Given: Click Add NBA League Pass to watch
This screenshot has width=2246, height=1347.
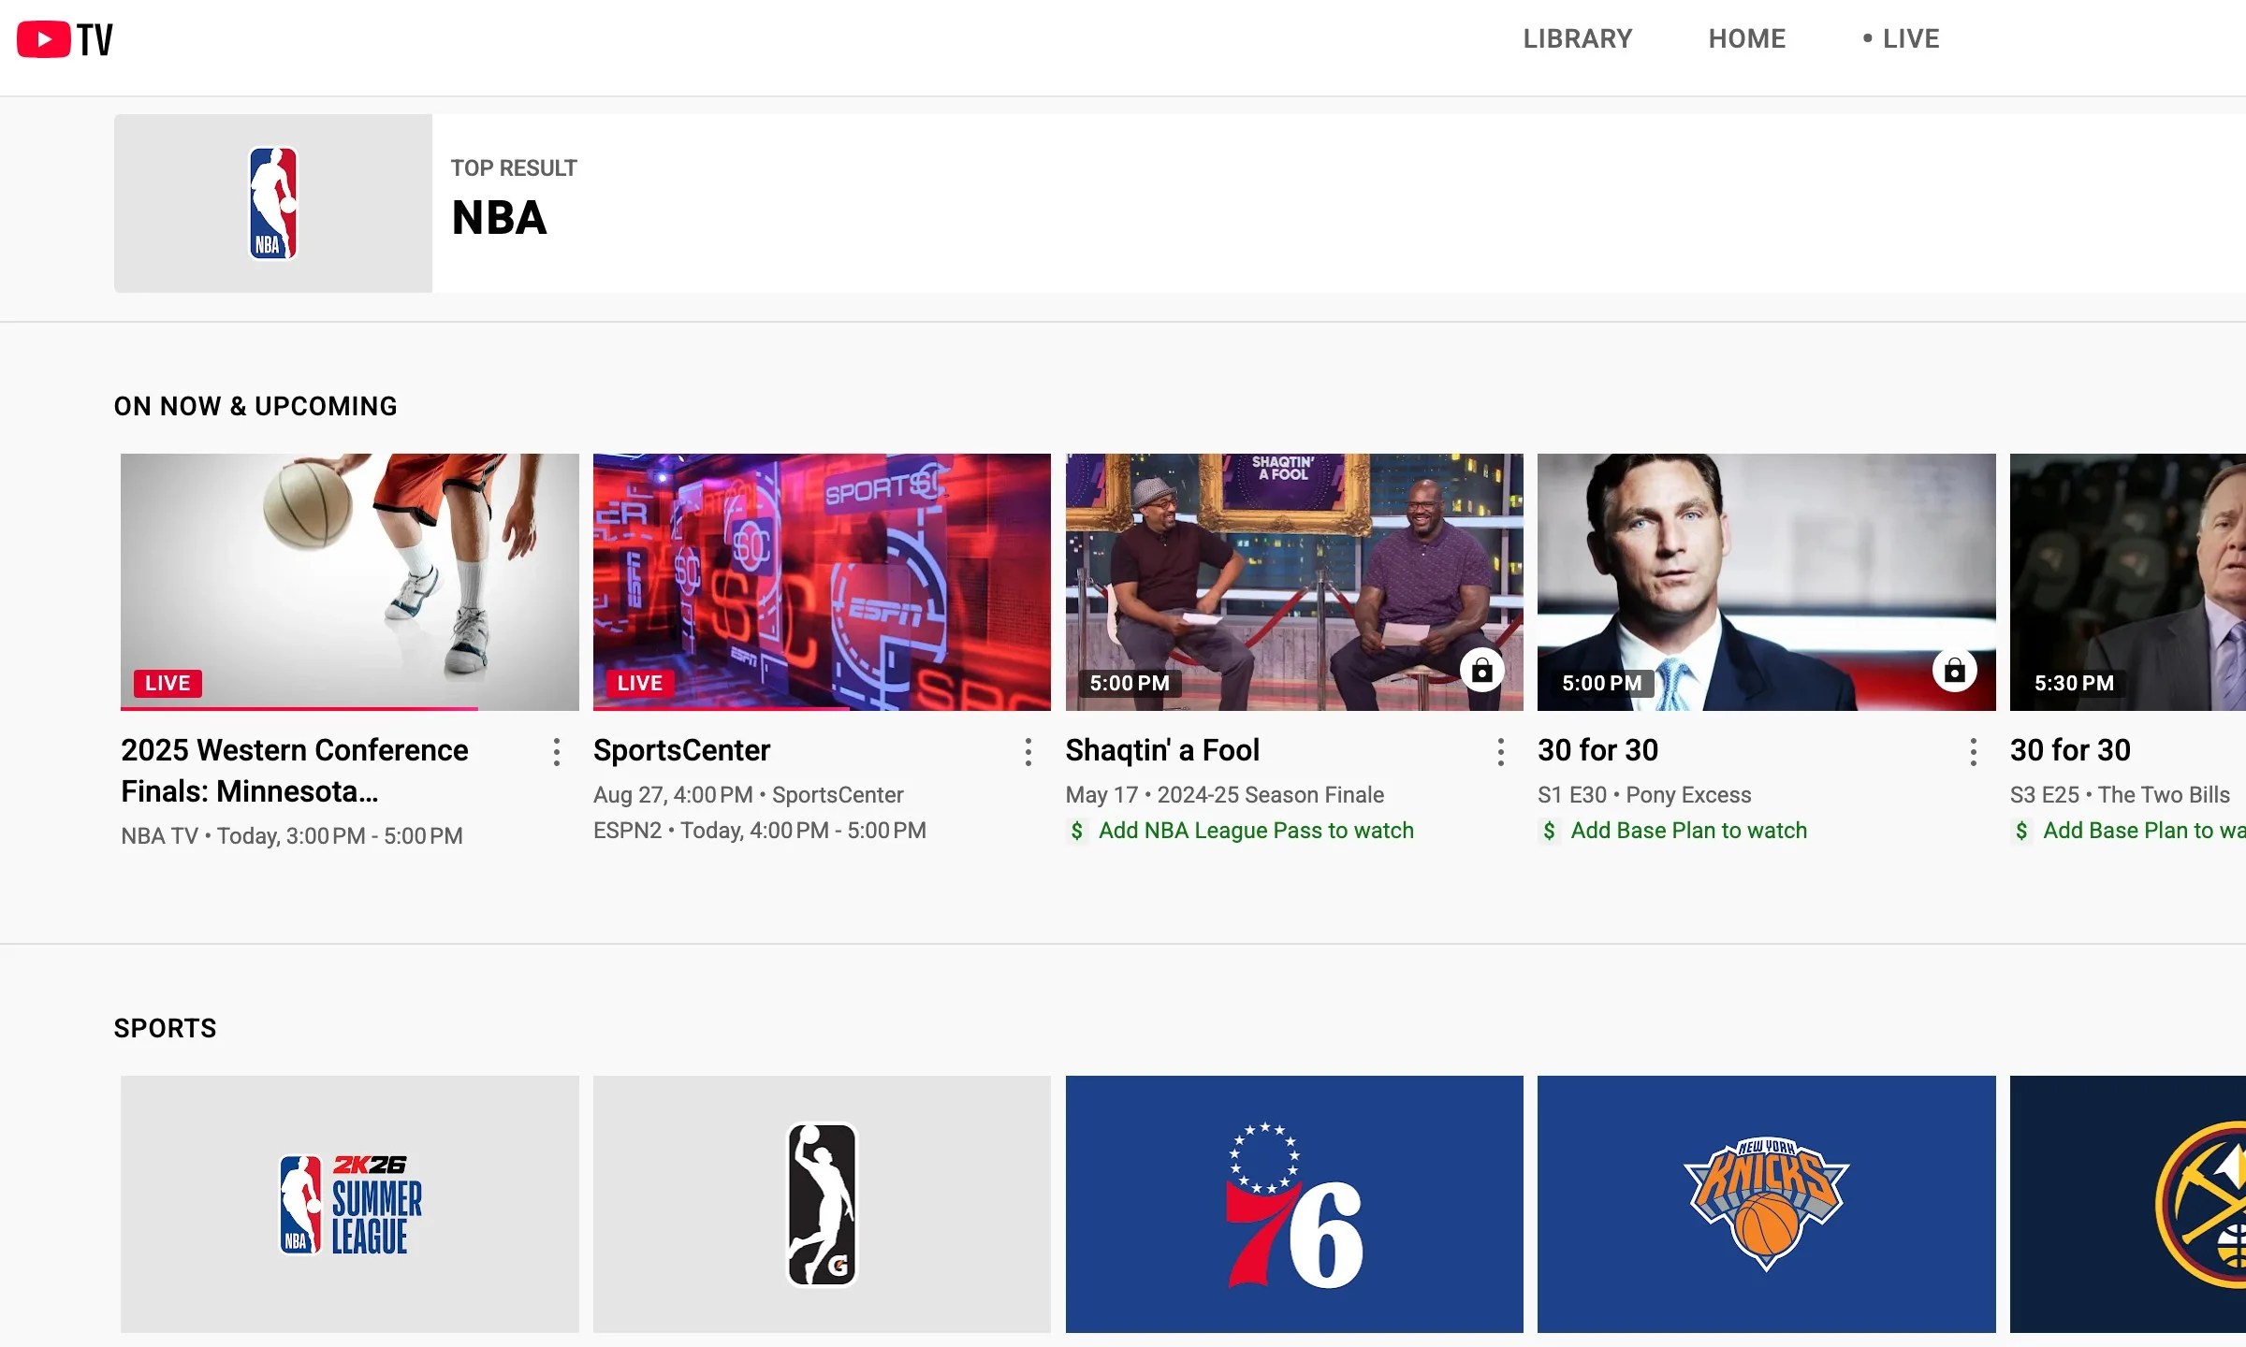Looking at the screenshot, I should click(1256, 831).
